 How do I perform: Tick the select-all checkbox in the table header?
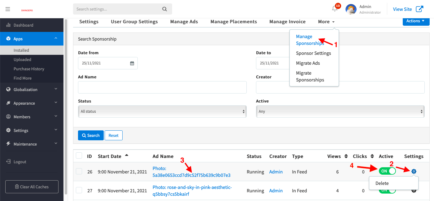79,155
